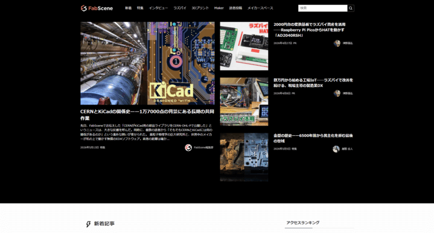Open the 特集 menu item
434x233 pixels.
pyautogui.click(x=140, y=8)
